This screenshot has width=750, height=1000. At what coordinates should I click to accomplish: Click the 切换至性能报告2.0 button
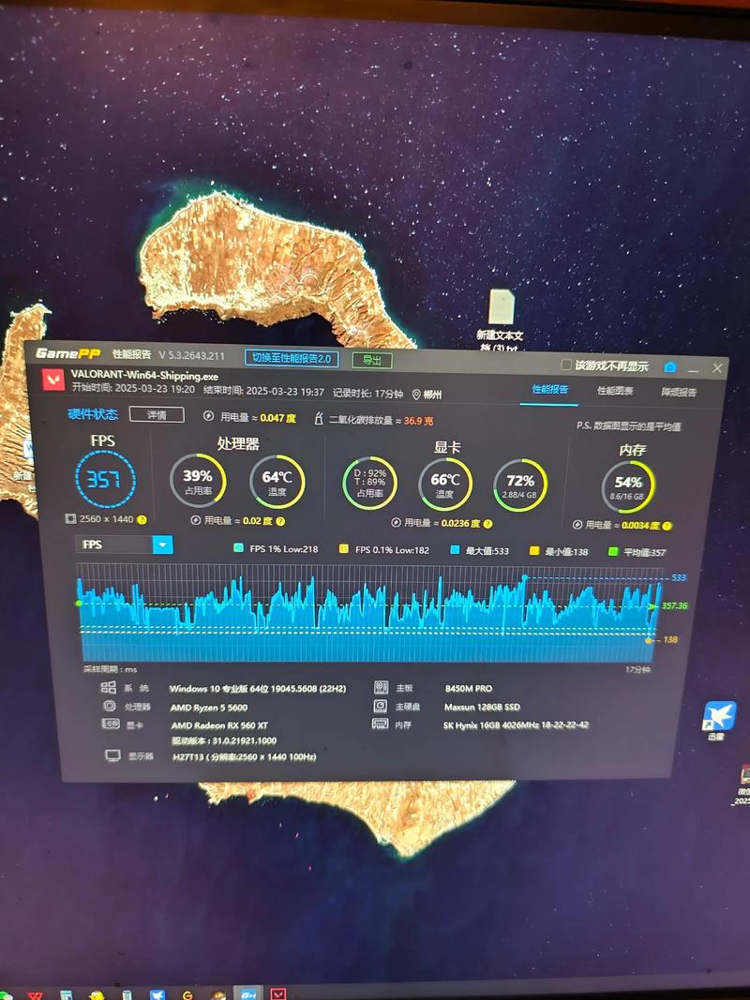tap(292, 358)
